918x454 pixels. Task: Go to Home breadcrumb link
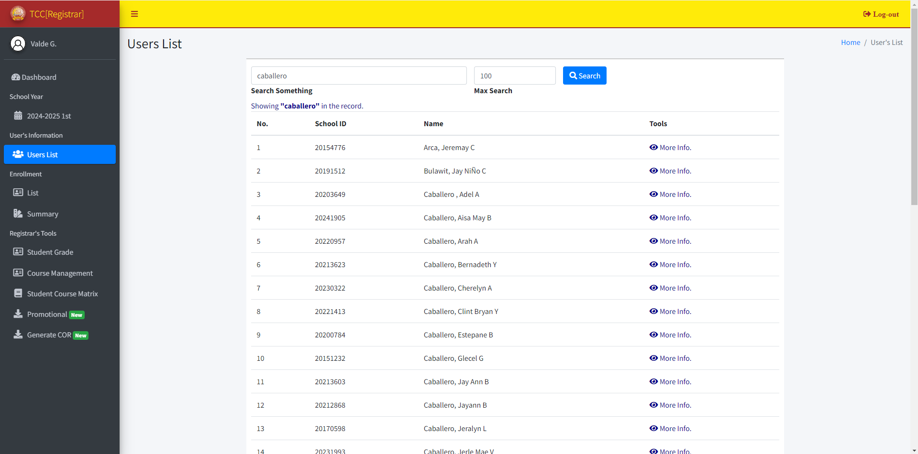(851, 42)
